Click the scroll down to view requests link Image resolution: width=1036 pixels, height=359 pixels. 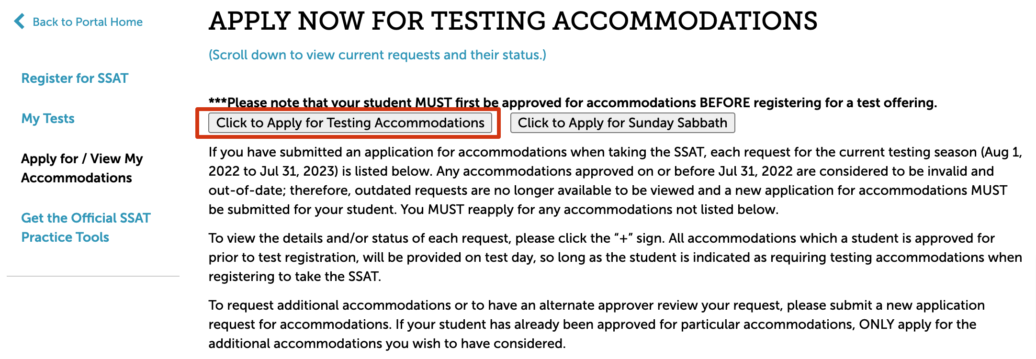point(377,55)
